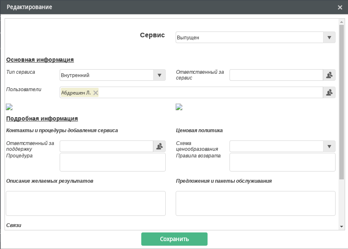
Task: Open user picker for Ответственный за сервис
Action: 329,75
